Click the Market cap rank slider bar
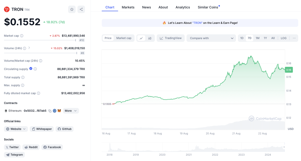The image size is (301, 161). 40,40
